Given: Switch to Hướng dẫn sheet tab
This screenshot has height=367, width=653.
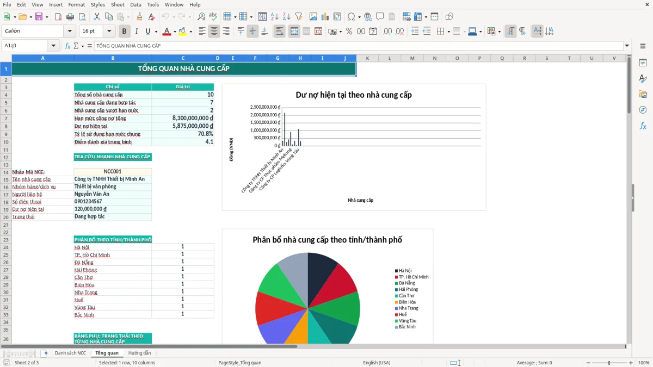Looking at the screenshot, I should tap(139, 353).
